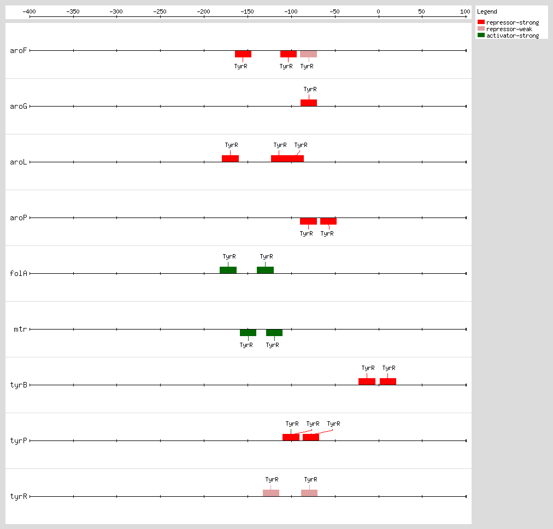553x529 pixels.
Task: Select the 'activator-strong' legend text
Action: 513,36
